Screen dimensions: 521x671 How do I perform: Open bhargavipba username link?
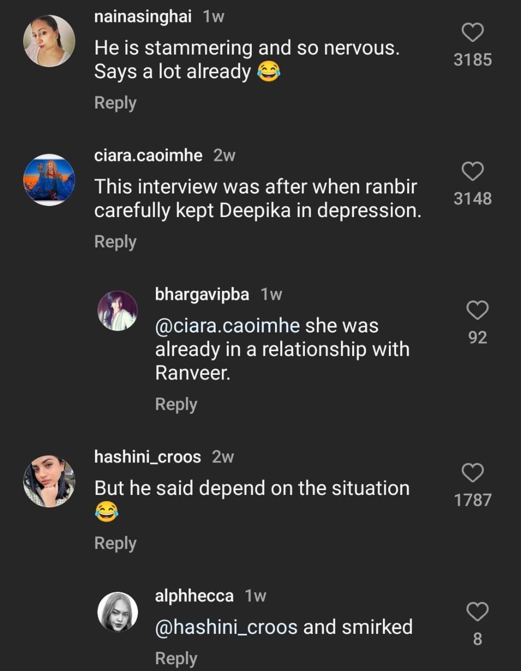(x=202, y=294)
